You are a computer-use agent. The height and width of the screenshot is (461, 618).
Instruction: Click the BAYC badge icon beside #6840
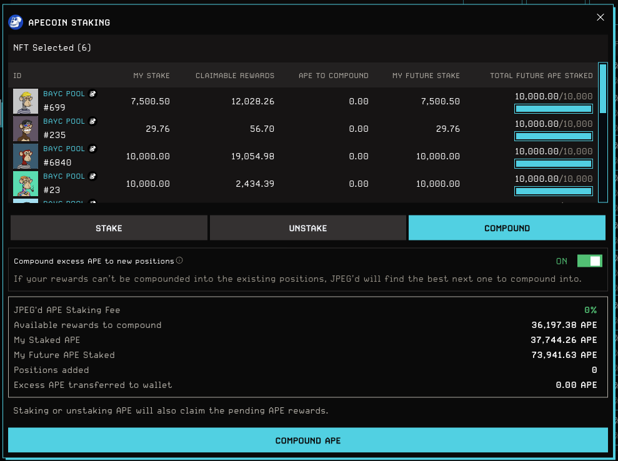click(92, 149)
